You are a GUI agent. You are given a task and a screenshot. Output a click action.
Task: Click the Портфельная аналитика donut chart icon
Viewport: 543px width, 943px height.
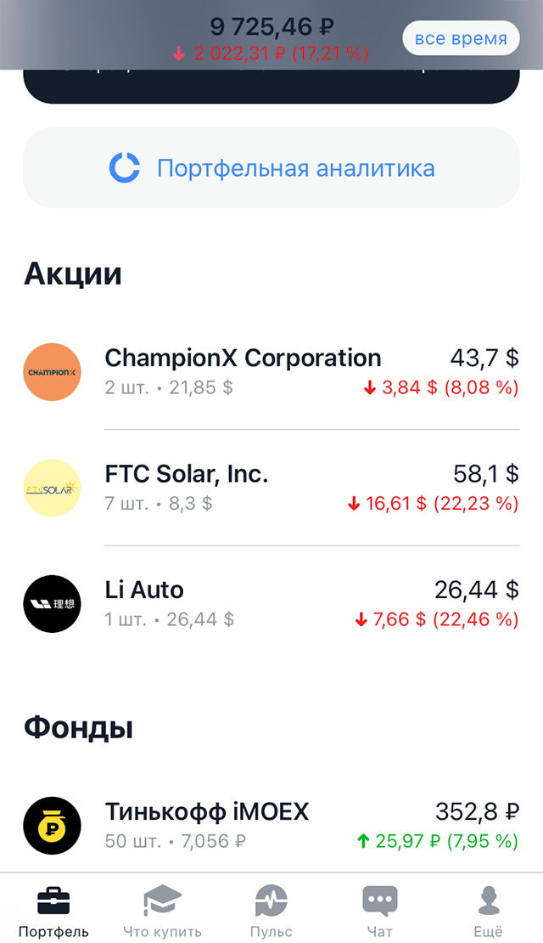click(x=125, y=167)
